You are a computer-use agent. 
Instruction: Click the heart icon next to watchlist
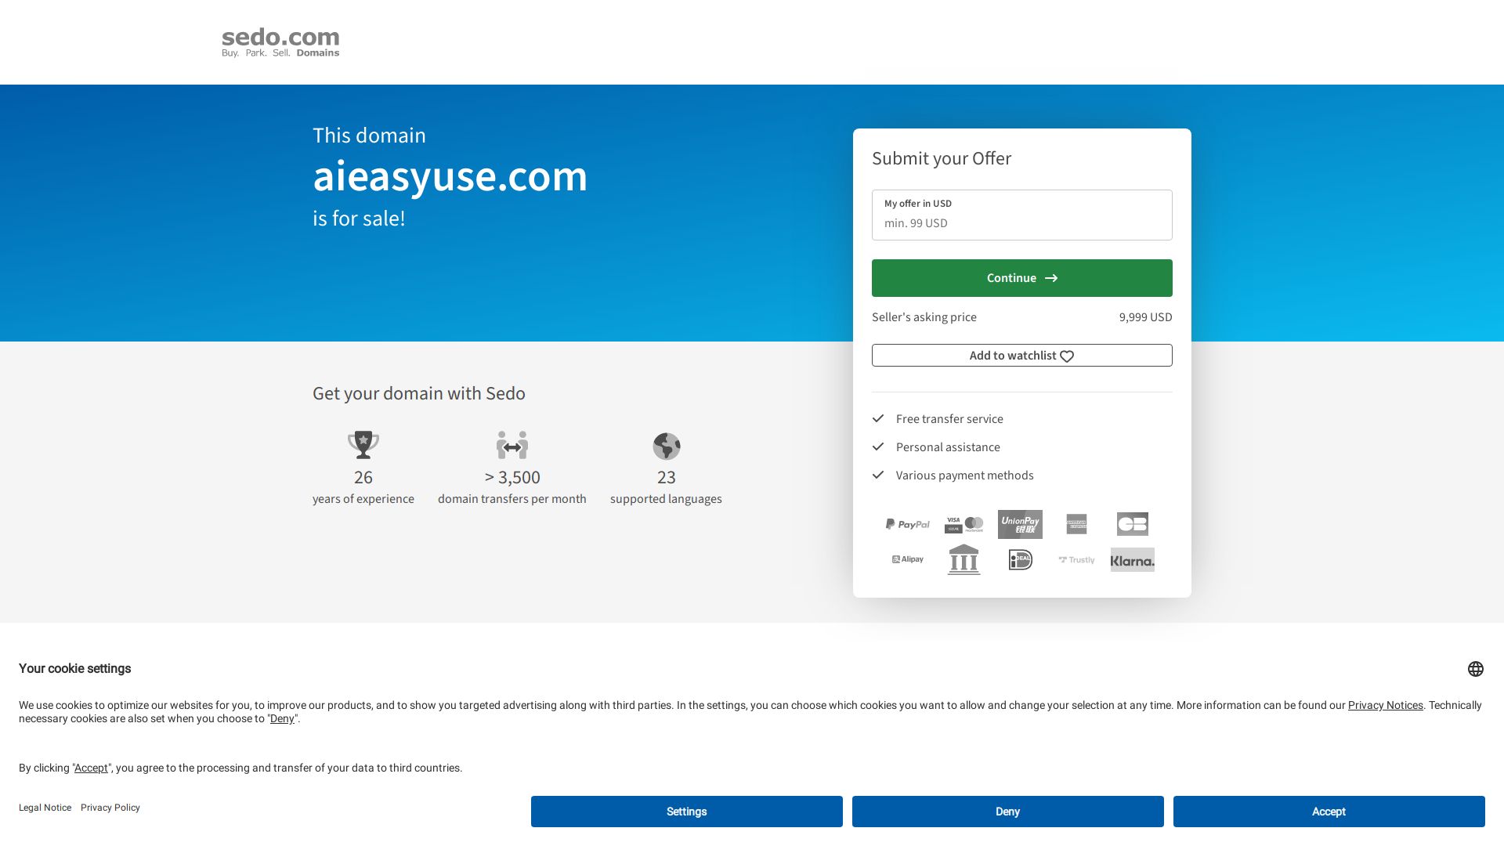1067,356
